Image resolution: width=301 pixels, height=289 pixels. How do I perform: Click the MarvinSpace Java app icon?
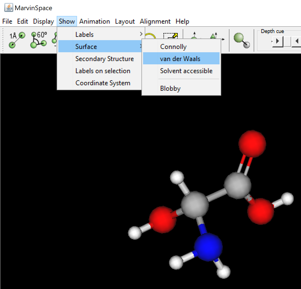[x=9, y=8]
